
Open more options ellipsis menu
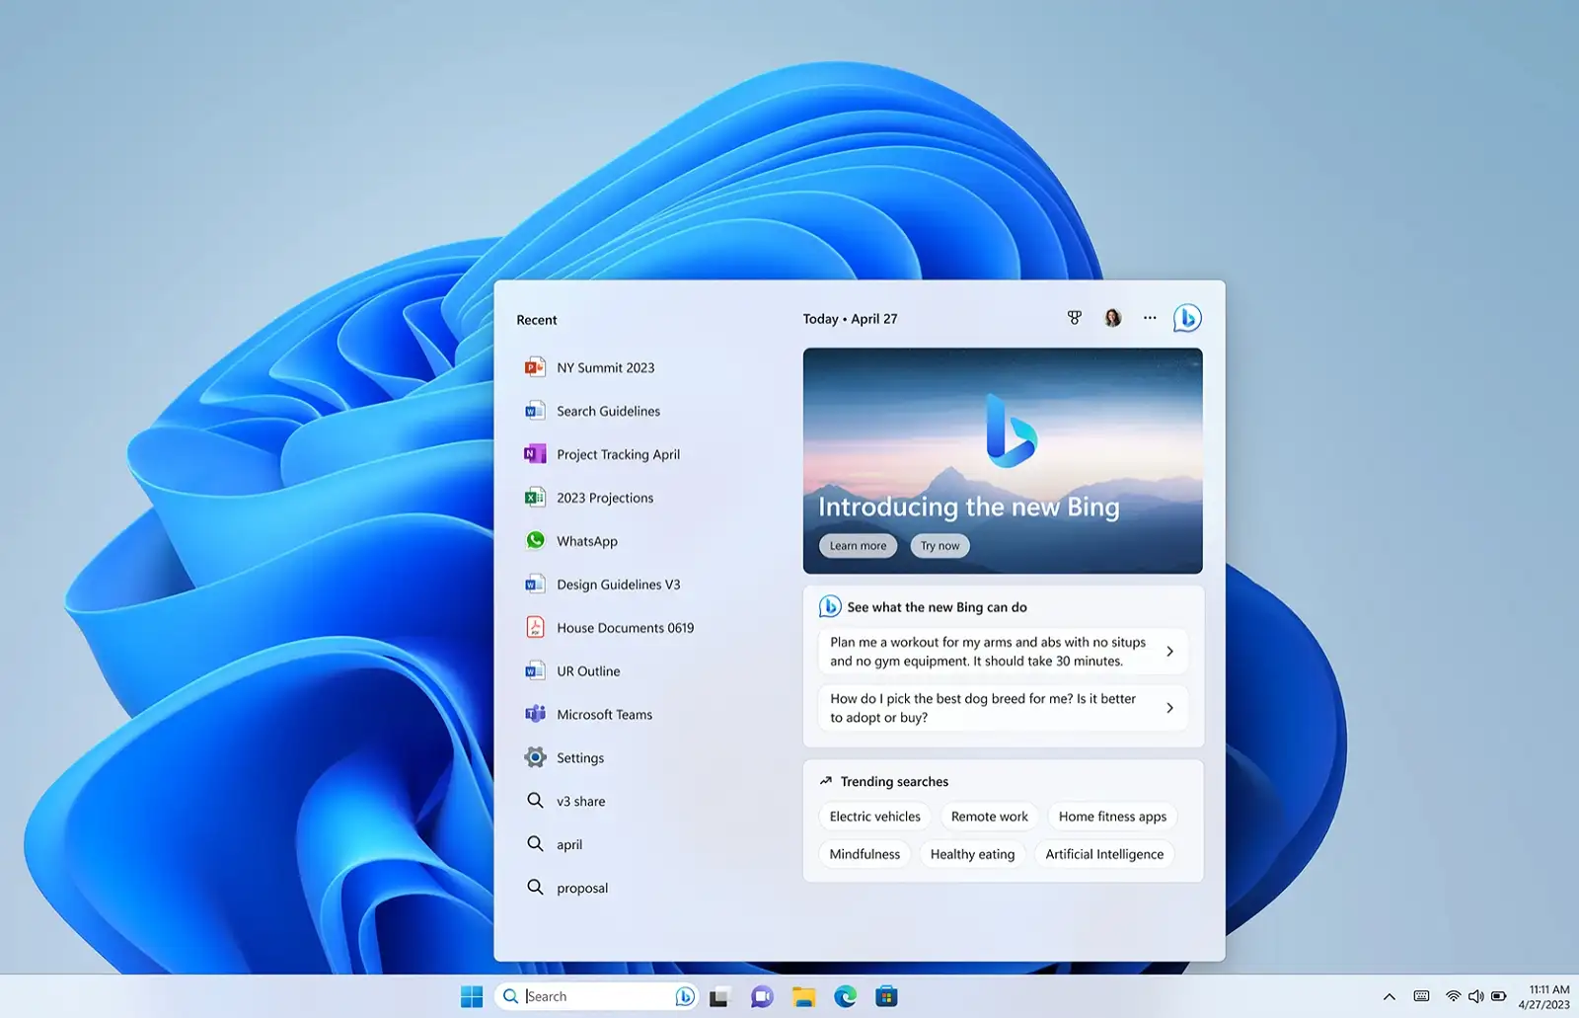point(1150,318)
